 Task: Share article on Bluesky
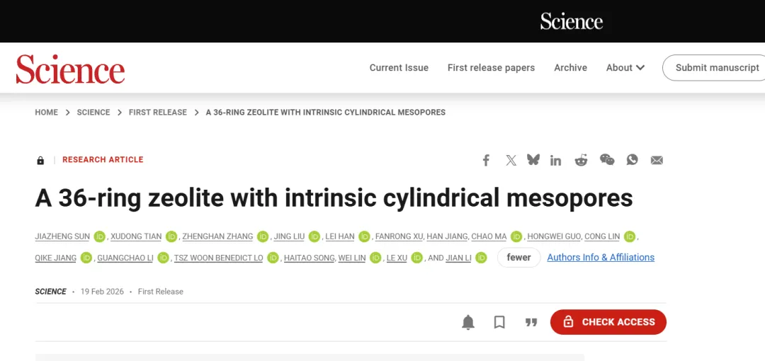(x=533, y=160)
